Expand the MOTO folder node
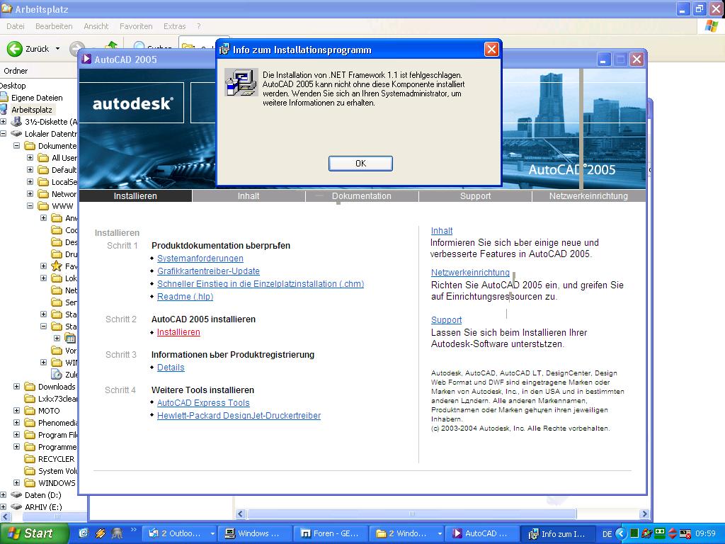 point(17,410)
